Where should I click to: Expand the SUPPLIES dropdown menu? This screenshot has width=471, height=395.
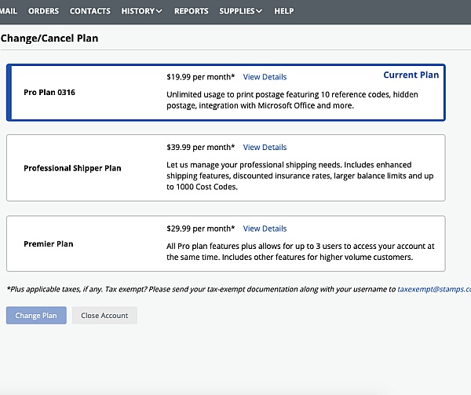click(x=240, y=11)
